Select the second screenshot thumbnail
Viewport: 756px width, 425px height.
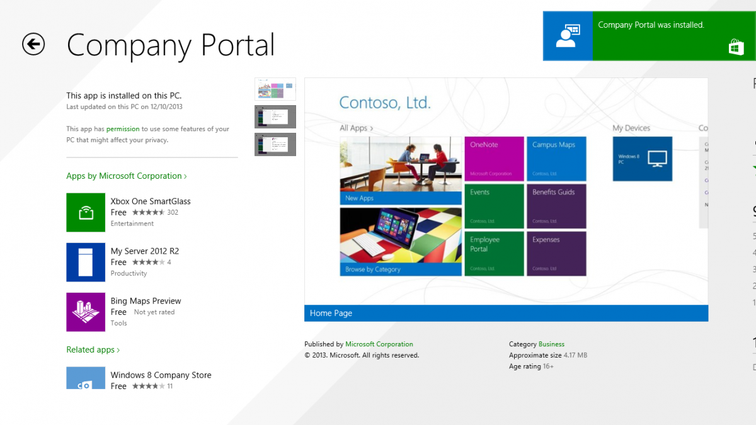click(x=275, y=116)
